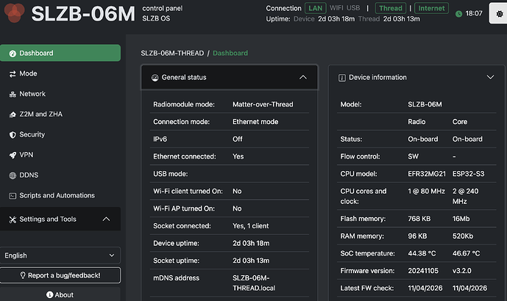This screenshot has width=507, height=301.
Task: Click the Device information info icon
Action: 341,78
